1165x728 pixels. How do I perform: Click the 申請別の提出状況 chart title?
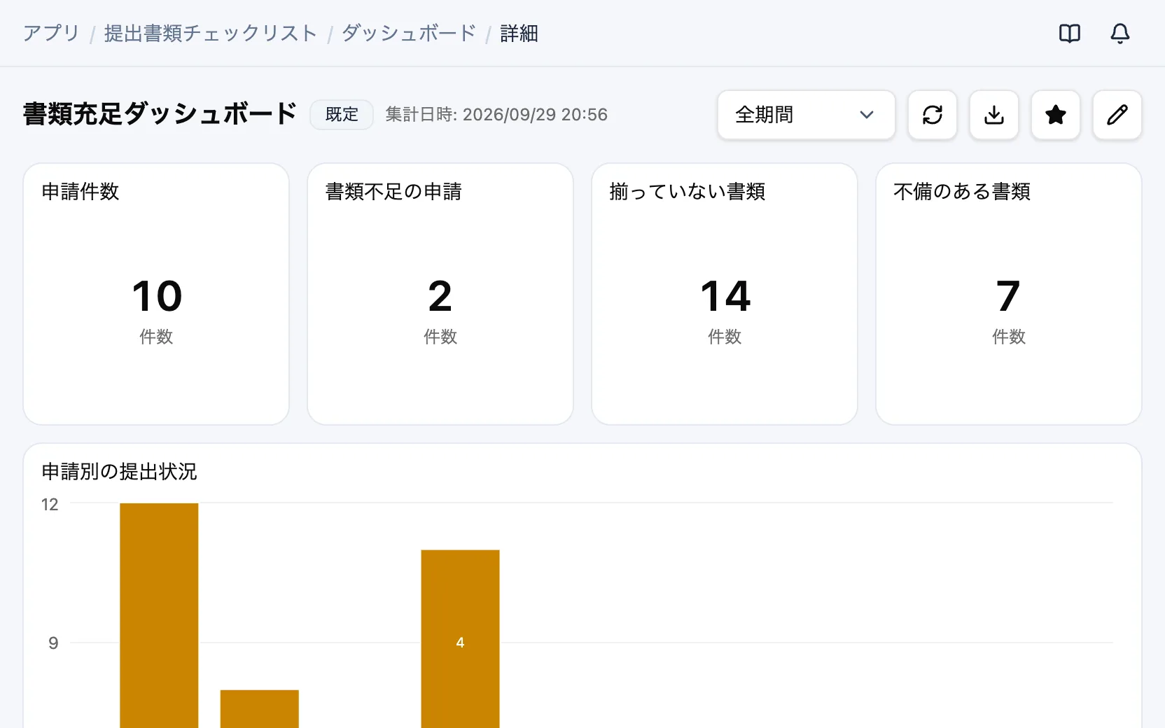(x=119, y=472)
